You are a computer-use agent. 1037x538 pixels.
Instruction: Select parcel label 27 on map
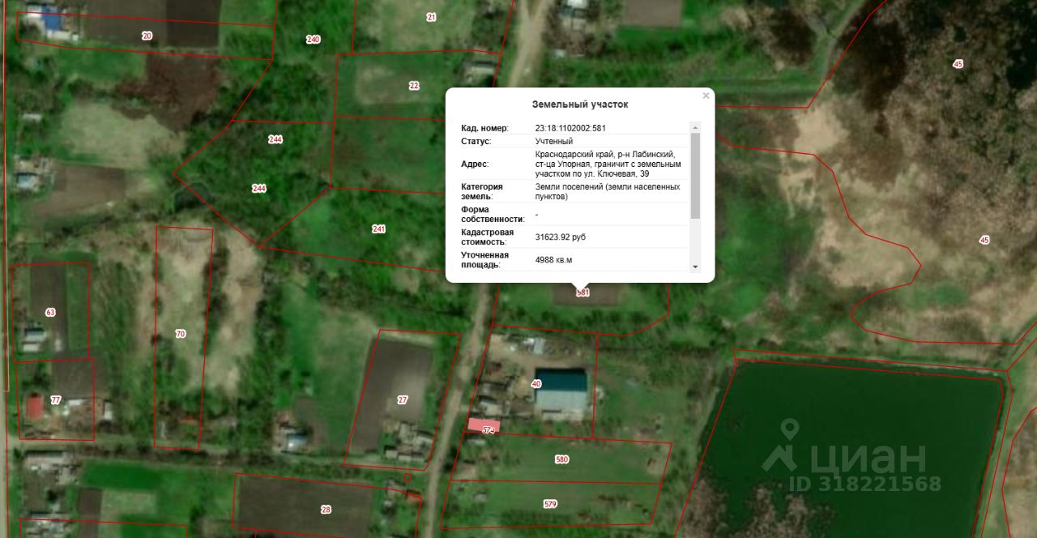click(x=403, y=399)
